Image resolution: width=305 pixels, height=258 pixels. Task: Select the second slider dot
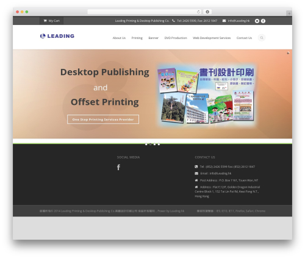click(151, 144)
